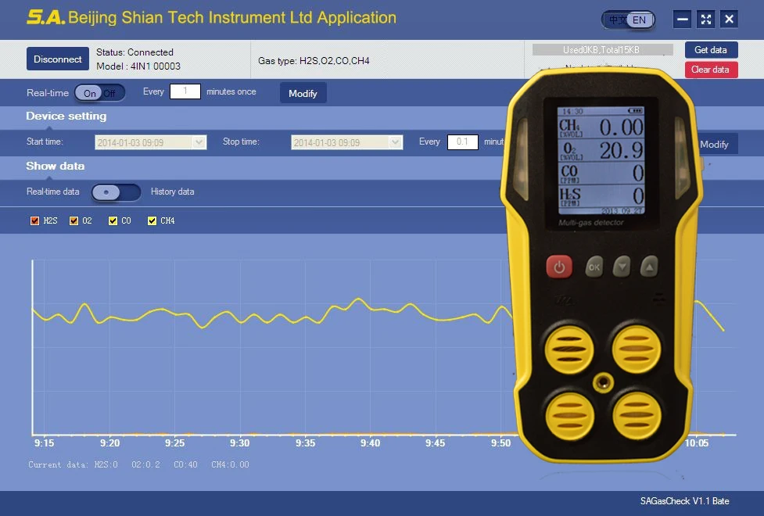The height and width of the screenshot is (516, 764).
Task: Open the Stop time dropdown
Action: pyautogui.click(x=396, y=142)
